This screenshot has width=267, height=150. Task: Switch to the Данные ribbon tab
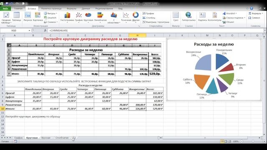click(86, 8)
